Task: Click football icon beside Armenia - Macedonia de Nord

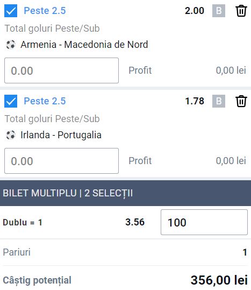Action: (11, 45)
